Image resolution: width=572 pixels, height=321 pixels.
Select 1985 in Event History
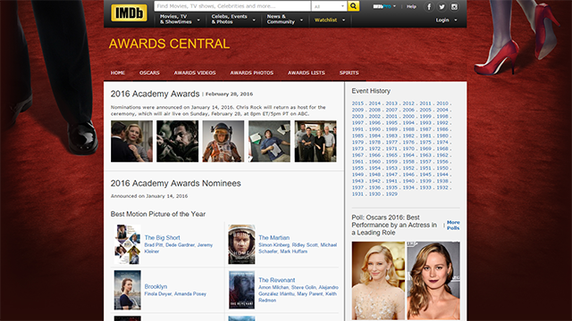pyautogui.click(x=357, y=136)
